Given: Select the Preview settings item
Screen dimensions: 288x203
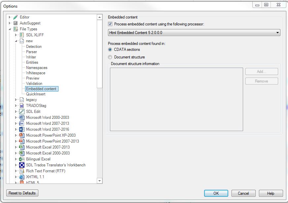Looking at the screenshot, I should pyautogui.click(x=32, y=78).
